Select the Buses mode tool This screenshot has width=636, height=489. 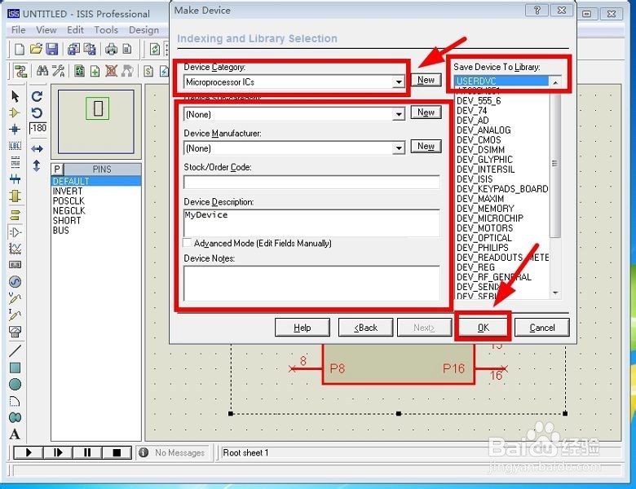tap(15, 178)
